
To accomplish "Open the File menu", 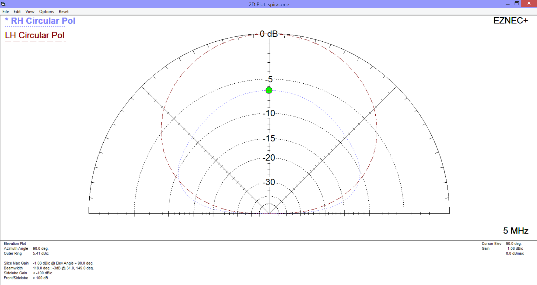I will [6, 11].
